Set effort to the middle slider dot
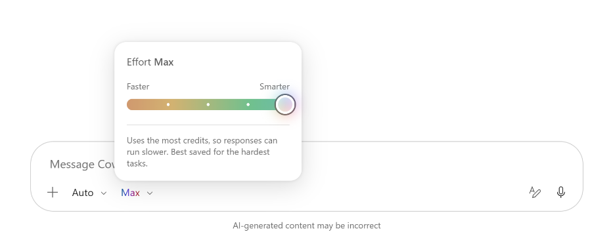Viewport: 615px width, 236px height. (208, 104)
